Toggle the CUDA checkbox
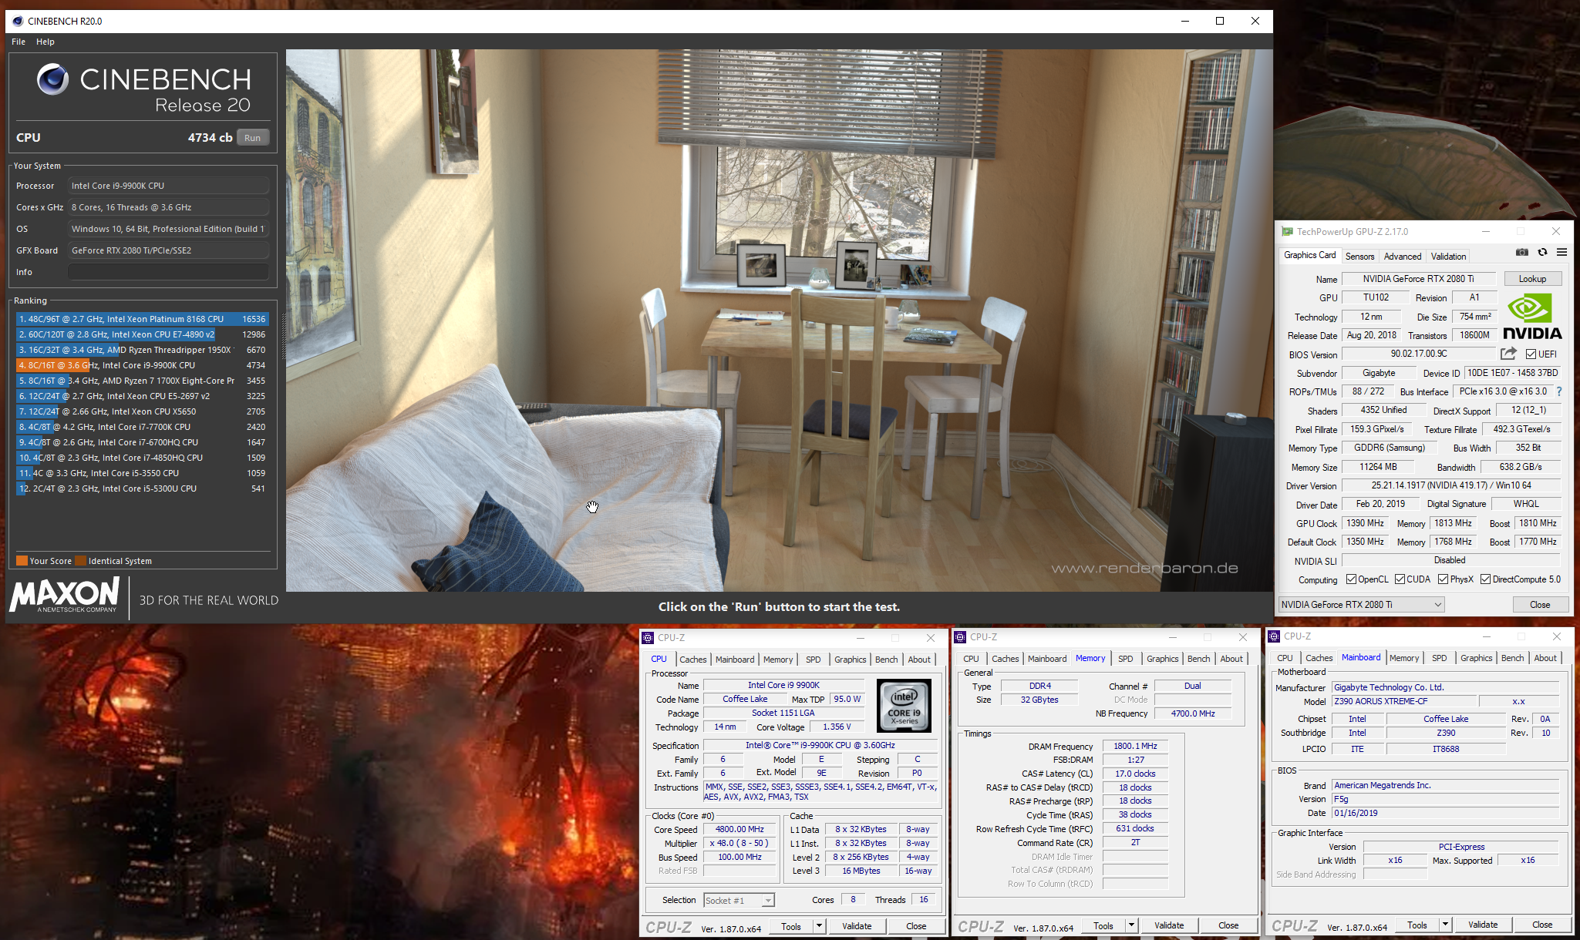 1400,579
